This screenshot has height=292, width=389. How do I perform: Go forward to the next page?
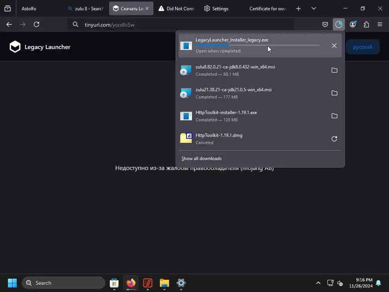pos(23,24)
